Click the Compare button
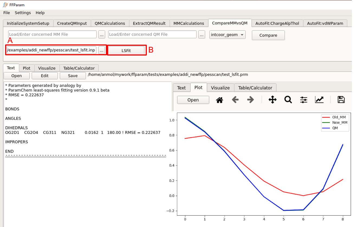Screen dimensions: 354x227 268,35
